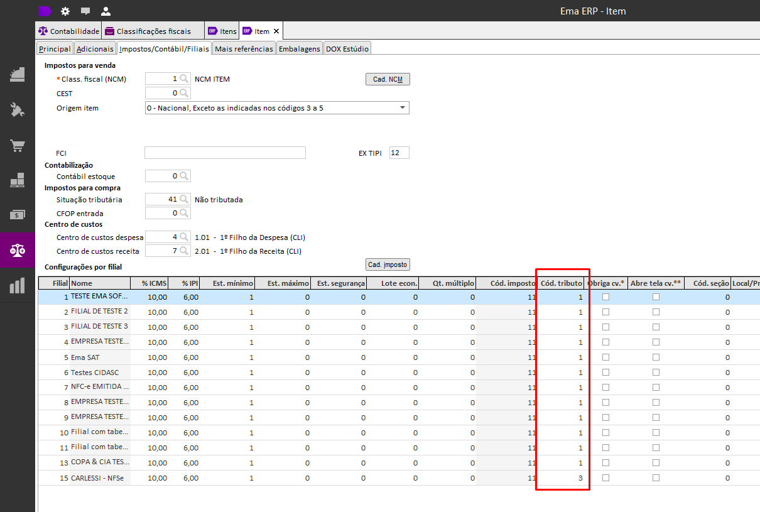760x512 pixels.
Task: Close the Item tab with X
Action: click(x=276, y=31)
